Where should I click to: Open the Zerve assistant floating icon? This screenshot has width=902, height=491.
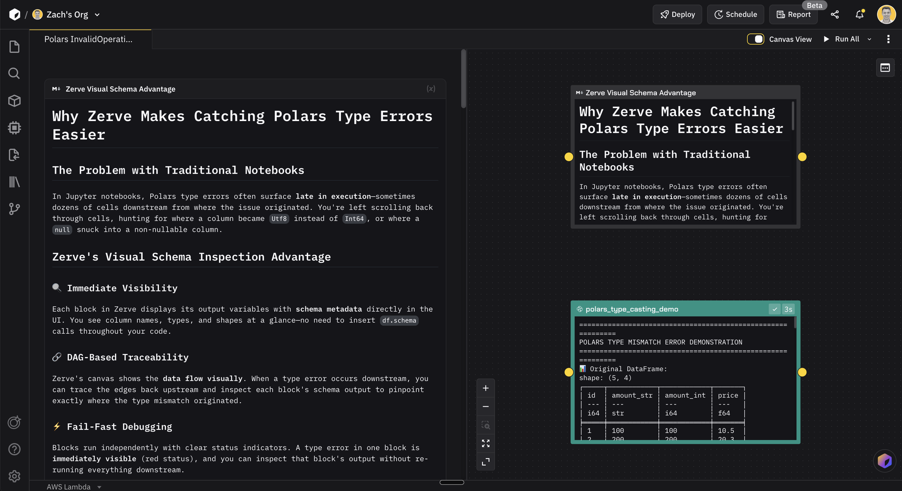pos(885,461)
